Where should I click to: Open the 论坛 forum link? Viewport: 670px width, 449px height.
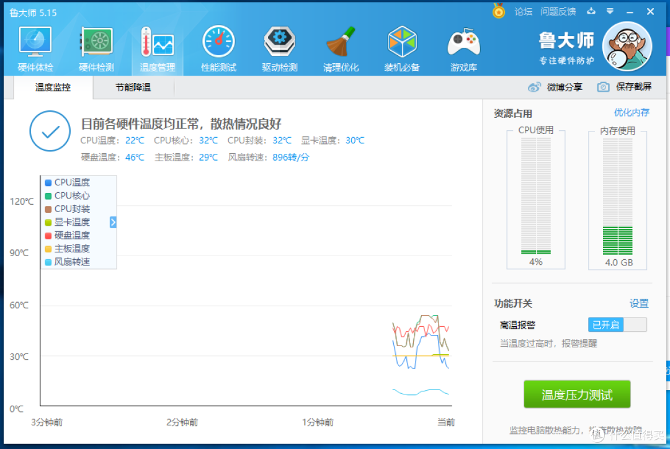523,12
